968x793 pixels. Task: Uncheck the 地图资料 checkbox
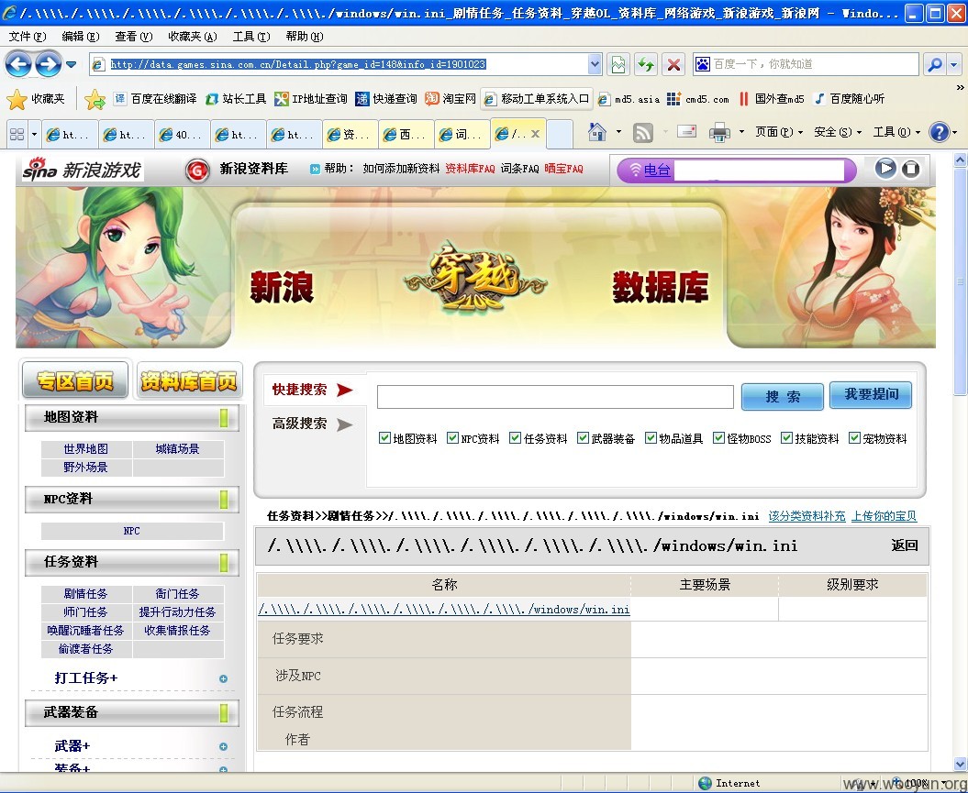(384, 438)
